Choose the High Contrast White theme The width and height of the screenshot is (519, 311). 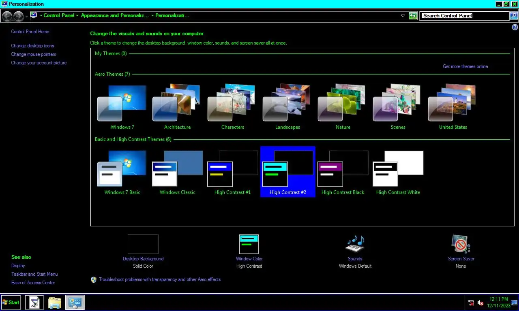click(398, 172)
